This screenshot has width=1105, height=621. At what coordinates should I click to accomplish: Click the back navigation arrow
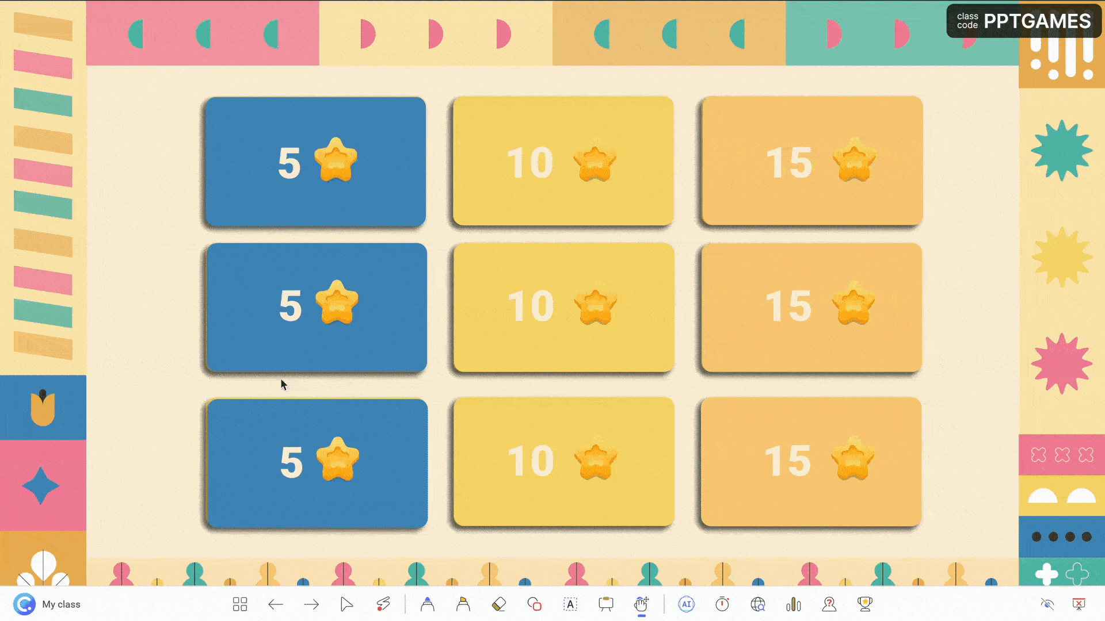pos(275,604)
